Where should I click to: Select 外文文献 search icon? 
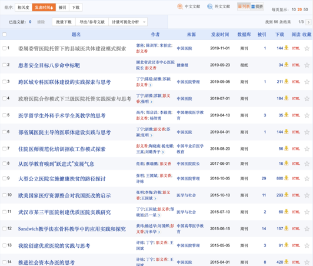210,6
